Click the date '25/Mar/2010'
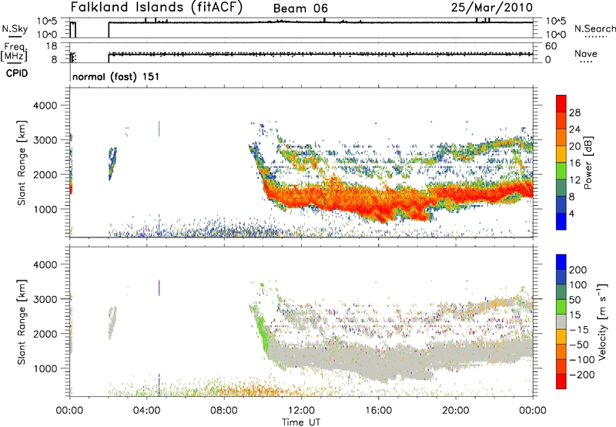Image resolution: width=616 pixels, height=427 pixels. point(492,7)
